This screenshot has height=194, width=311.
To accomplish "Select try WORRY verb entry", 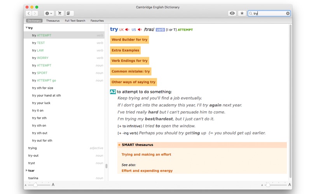I will [64, 58].
